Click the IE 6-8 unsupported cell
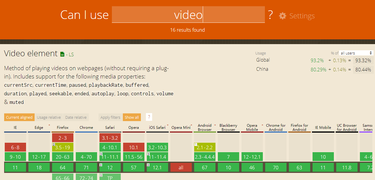The image size is (375, 180). (15, 147)
